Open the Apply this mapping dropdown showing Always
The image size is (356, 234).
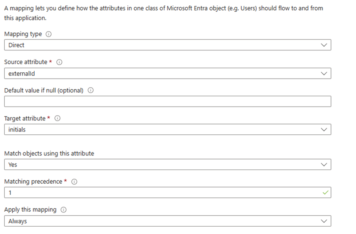[168, 221]
